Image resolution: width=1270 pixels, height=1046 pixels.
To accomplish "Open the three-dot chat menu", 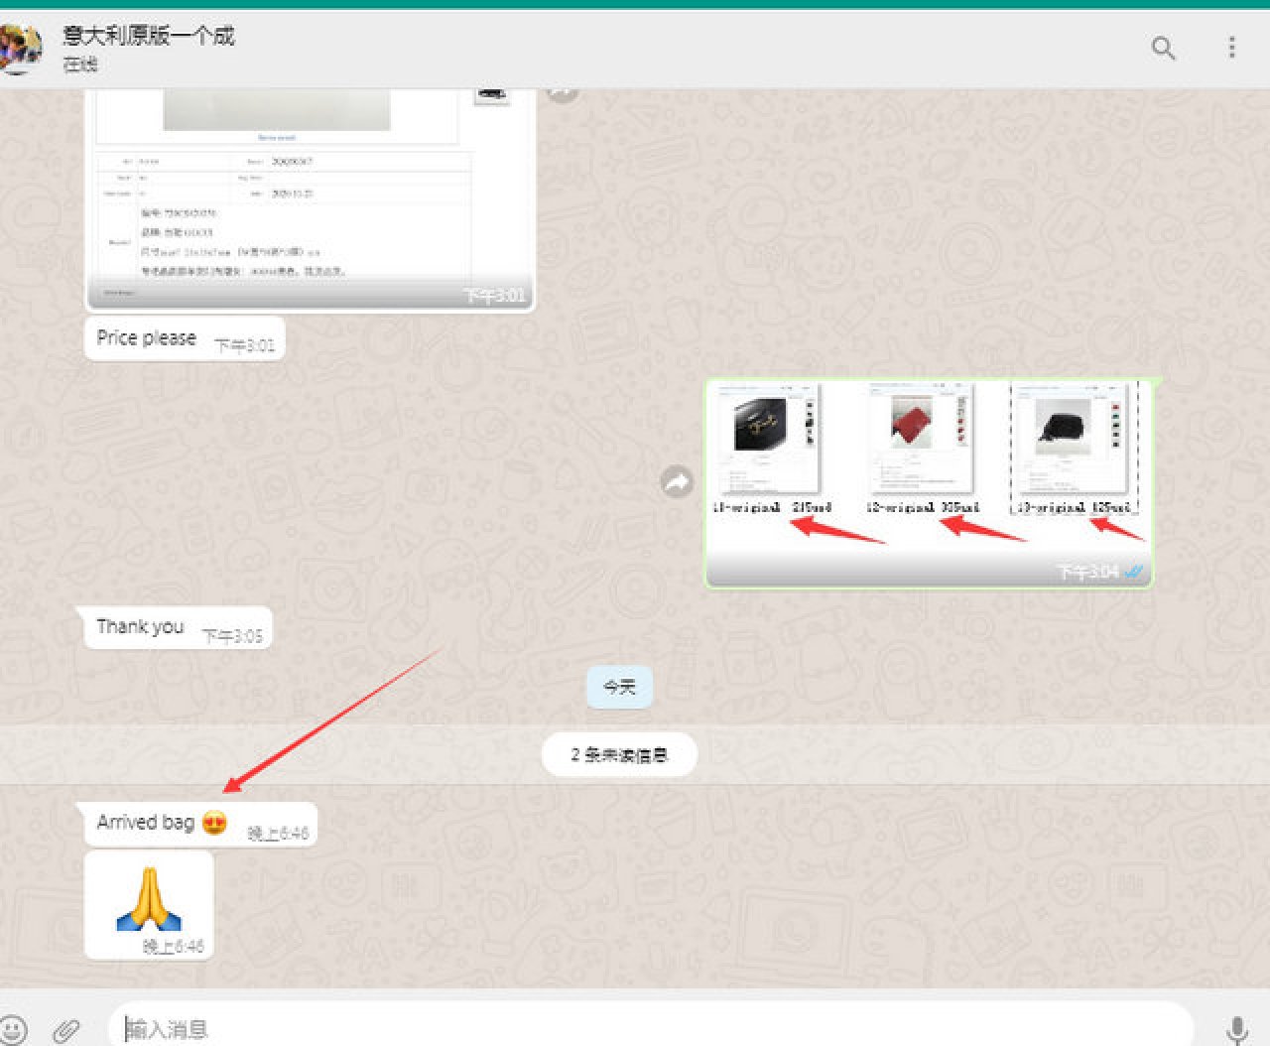I will (x=1231, y=48).
